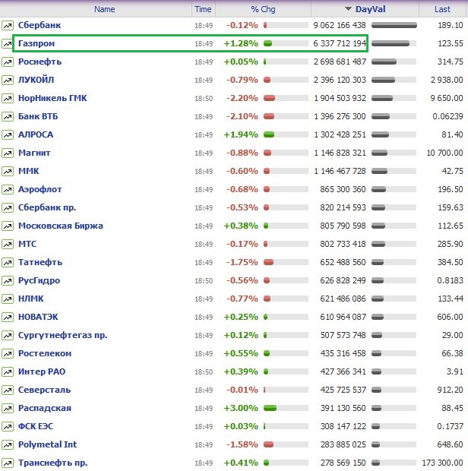Click the chart icon for Роснефть
Viewport: 468px width, 471px height.
pyautogui.click(x=7, y=62)
